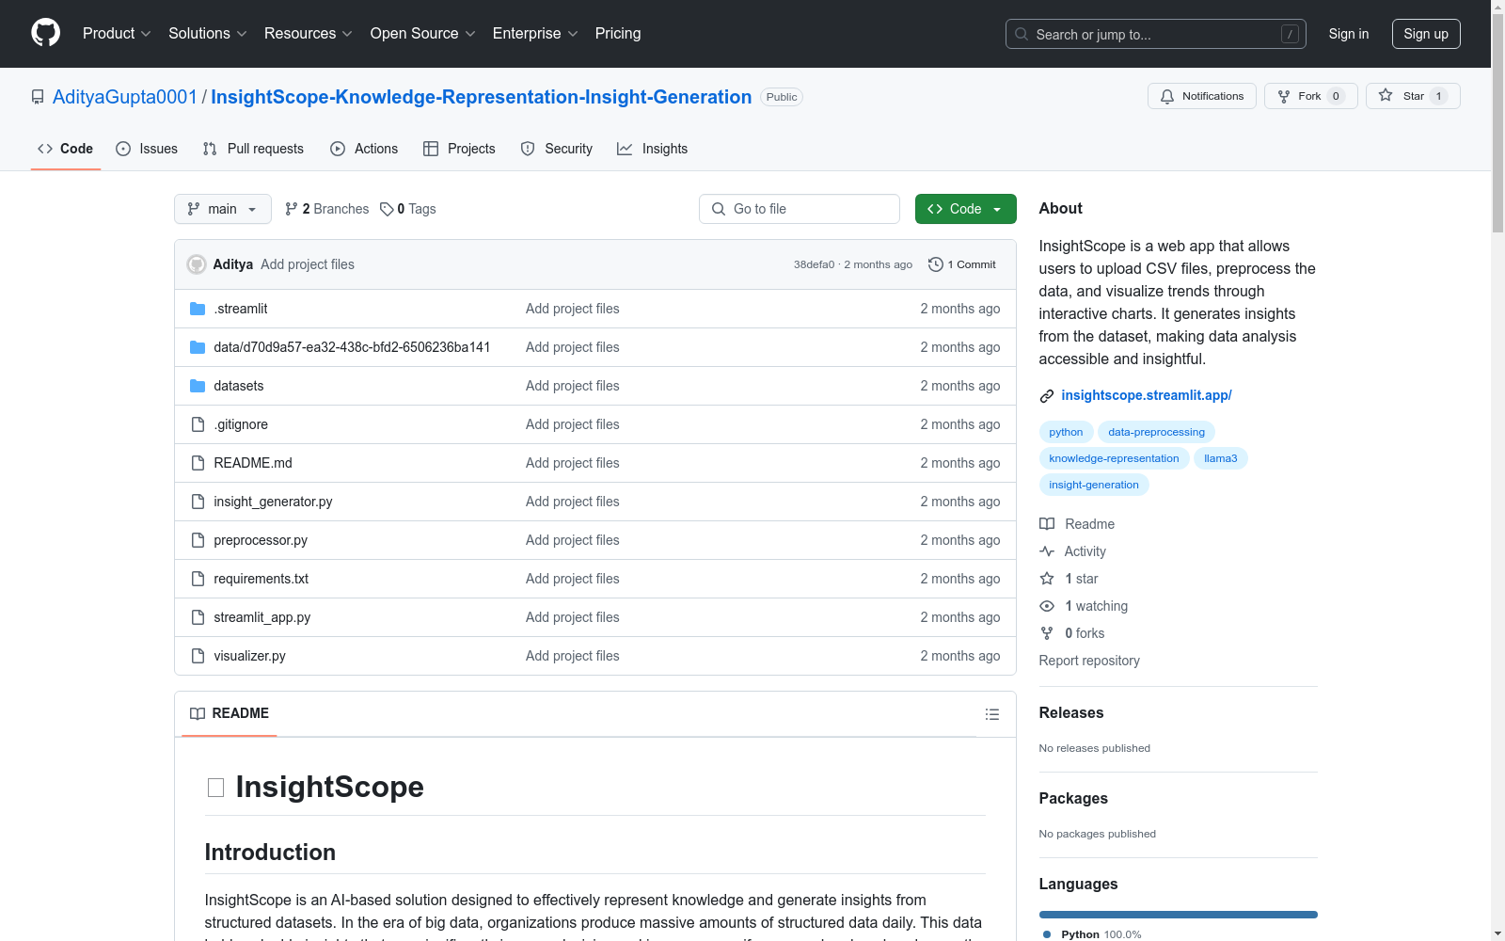Open the preprocessor.py file
Screen dimensions: 1505x941
261,540
